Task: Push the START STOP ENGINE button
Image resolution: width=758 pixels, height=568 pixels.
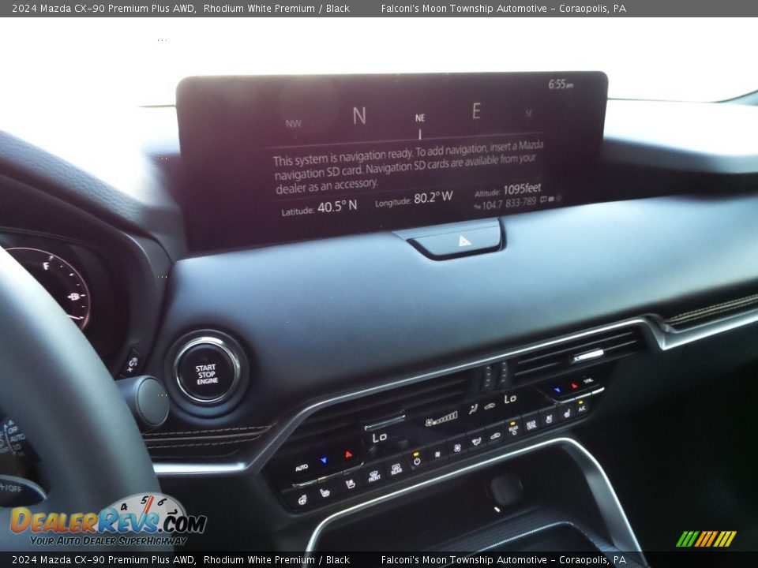Action: 208,373
